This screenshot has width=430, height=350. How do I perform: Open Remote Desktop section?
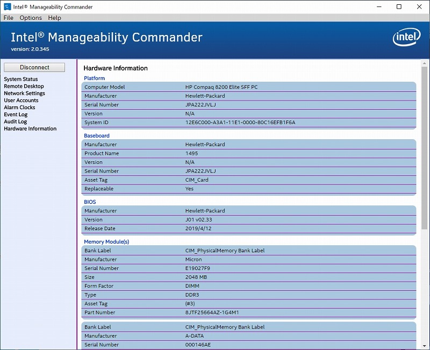(24, 86)
